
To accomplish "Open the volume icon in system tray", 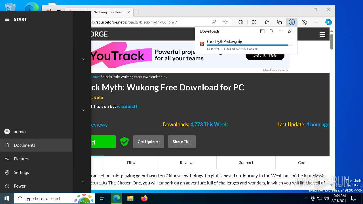I will [326, 198].
